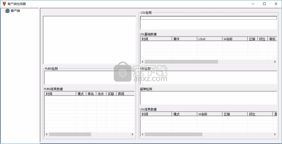Click 模式 header in LOL结束数据 table
The image size is (282, 144).
(x=185, y=114)
